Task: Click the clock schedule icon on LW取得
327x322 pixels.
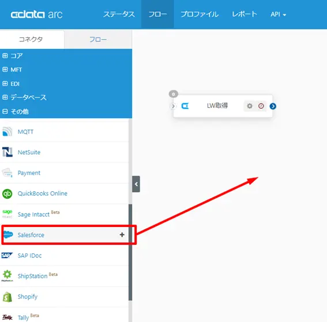Action: coord(261,106)
